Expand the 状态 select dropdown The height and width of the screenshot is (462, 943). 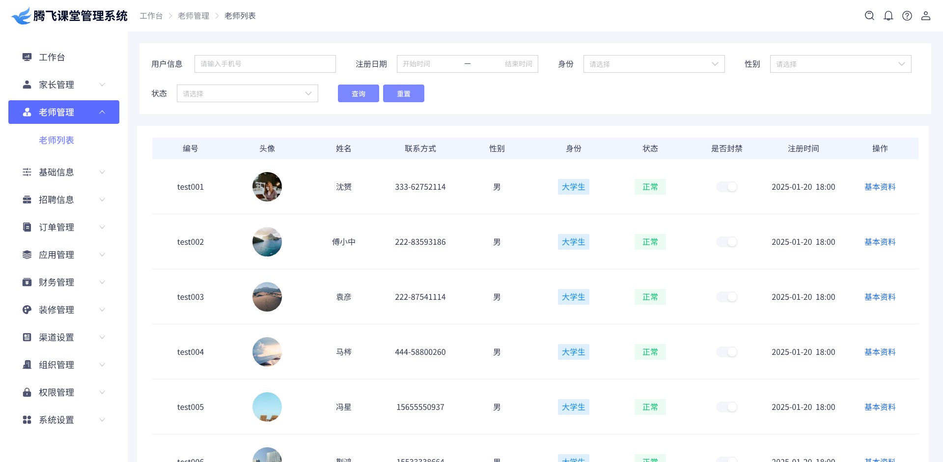[247, 93]
